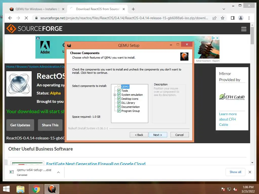259x194 pixels.
Task: Select the QEMU tree item label
Action: 125,87
